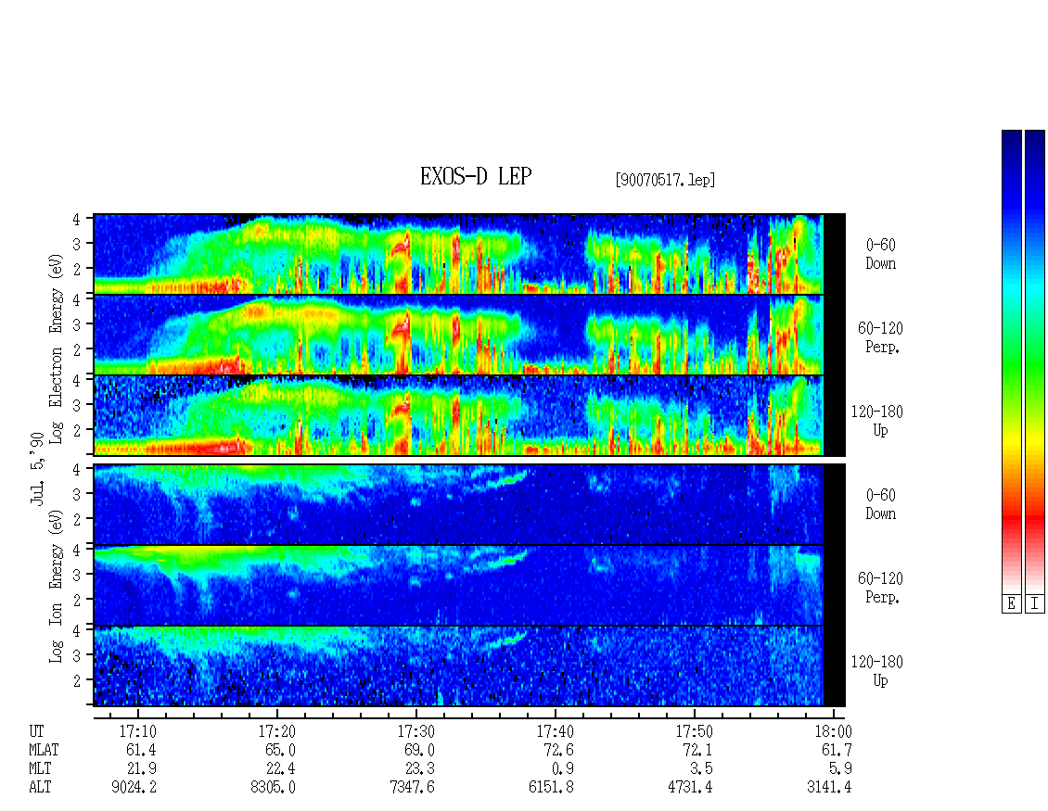Select MLAT value 65.0
The height and width of the screenshot is (811, 1048).
pos(280,750)
